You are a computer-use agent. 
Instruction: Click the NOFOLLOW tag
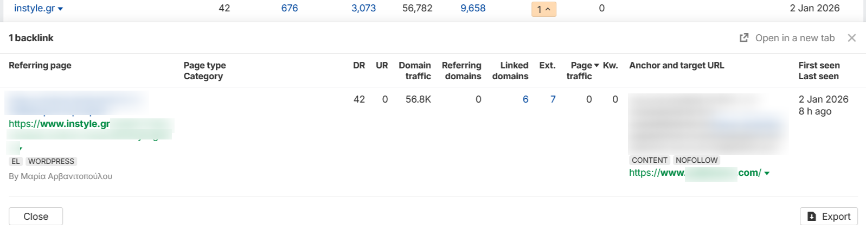(697, 160)
